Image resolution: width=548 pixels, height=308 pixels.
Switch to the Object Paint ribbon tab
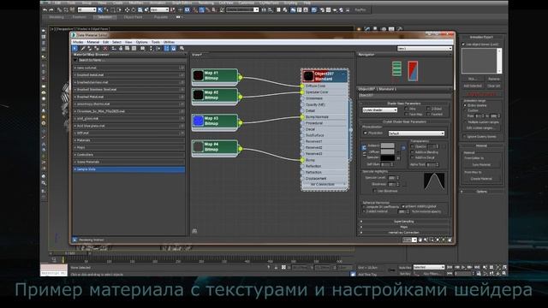click(x=134, y=17)
